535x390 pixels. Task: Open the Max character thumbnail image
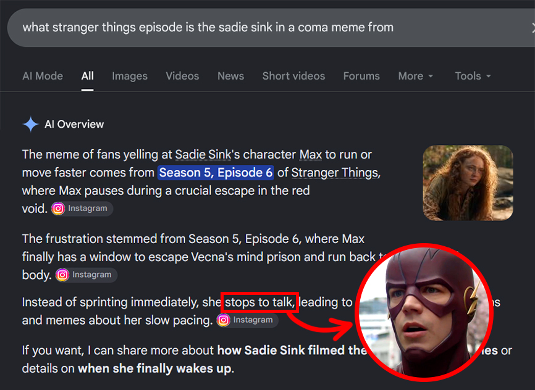pos(468,183)
